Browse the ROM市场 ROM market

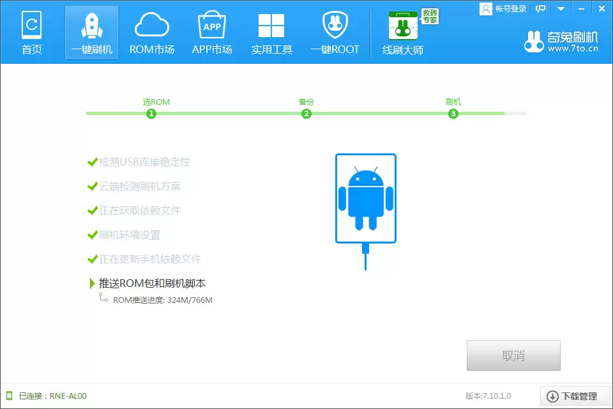[152, 31]
